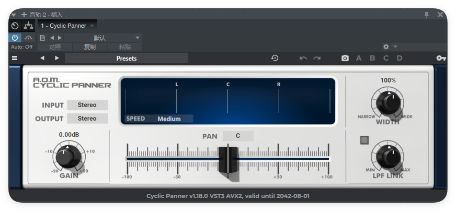Screen dimensions: 456x211
Task: Select snapshot slot D
Action: tap(400, 58)
